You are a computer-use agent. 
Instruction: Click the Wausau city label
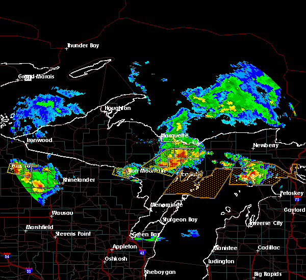pos(62,213)
